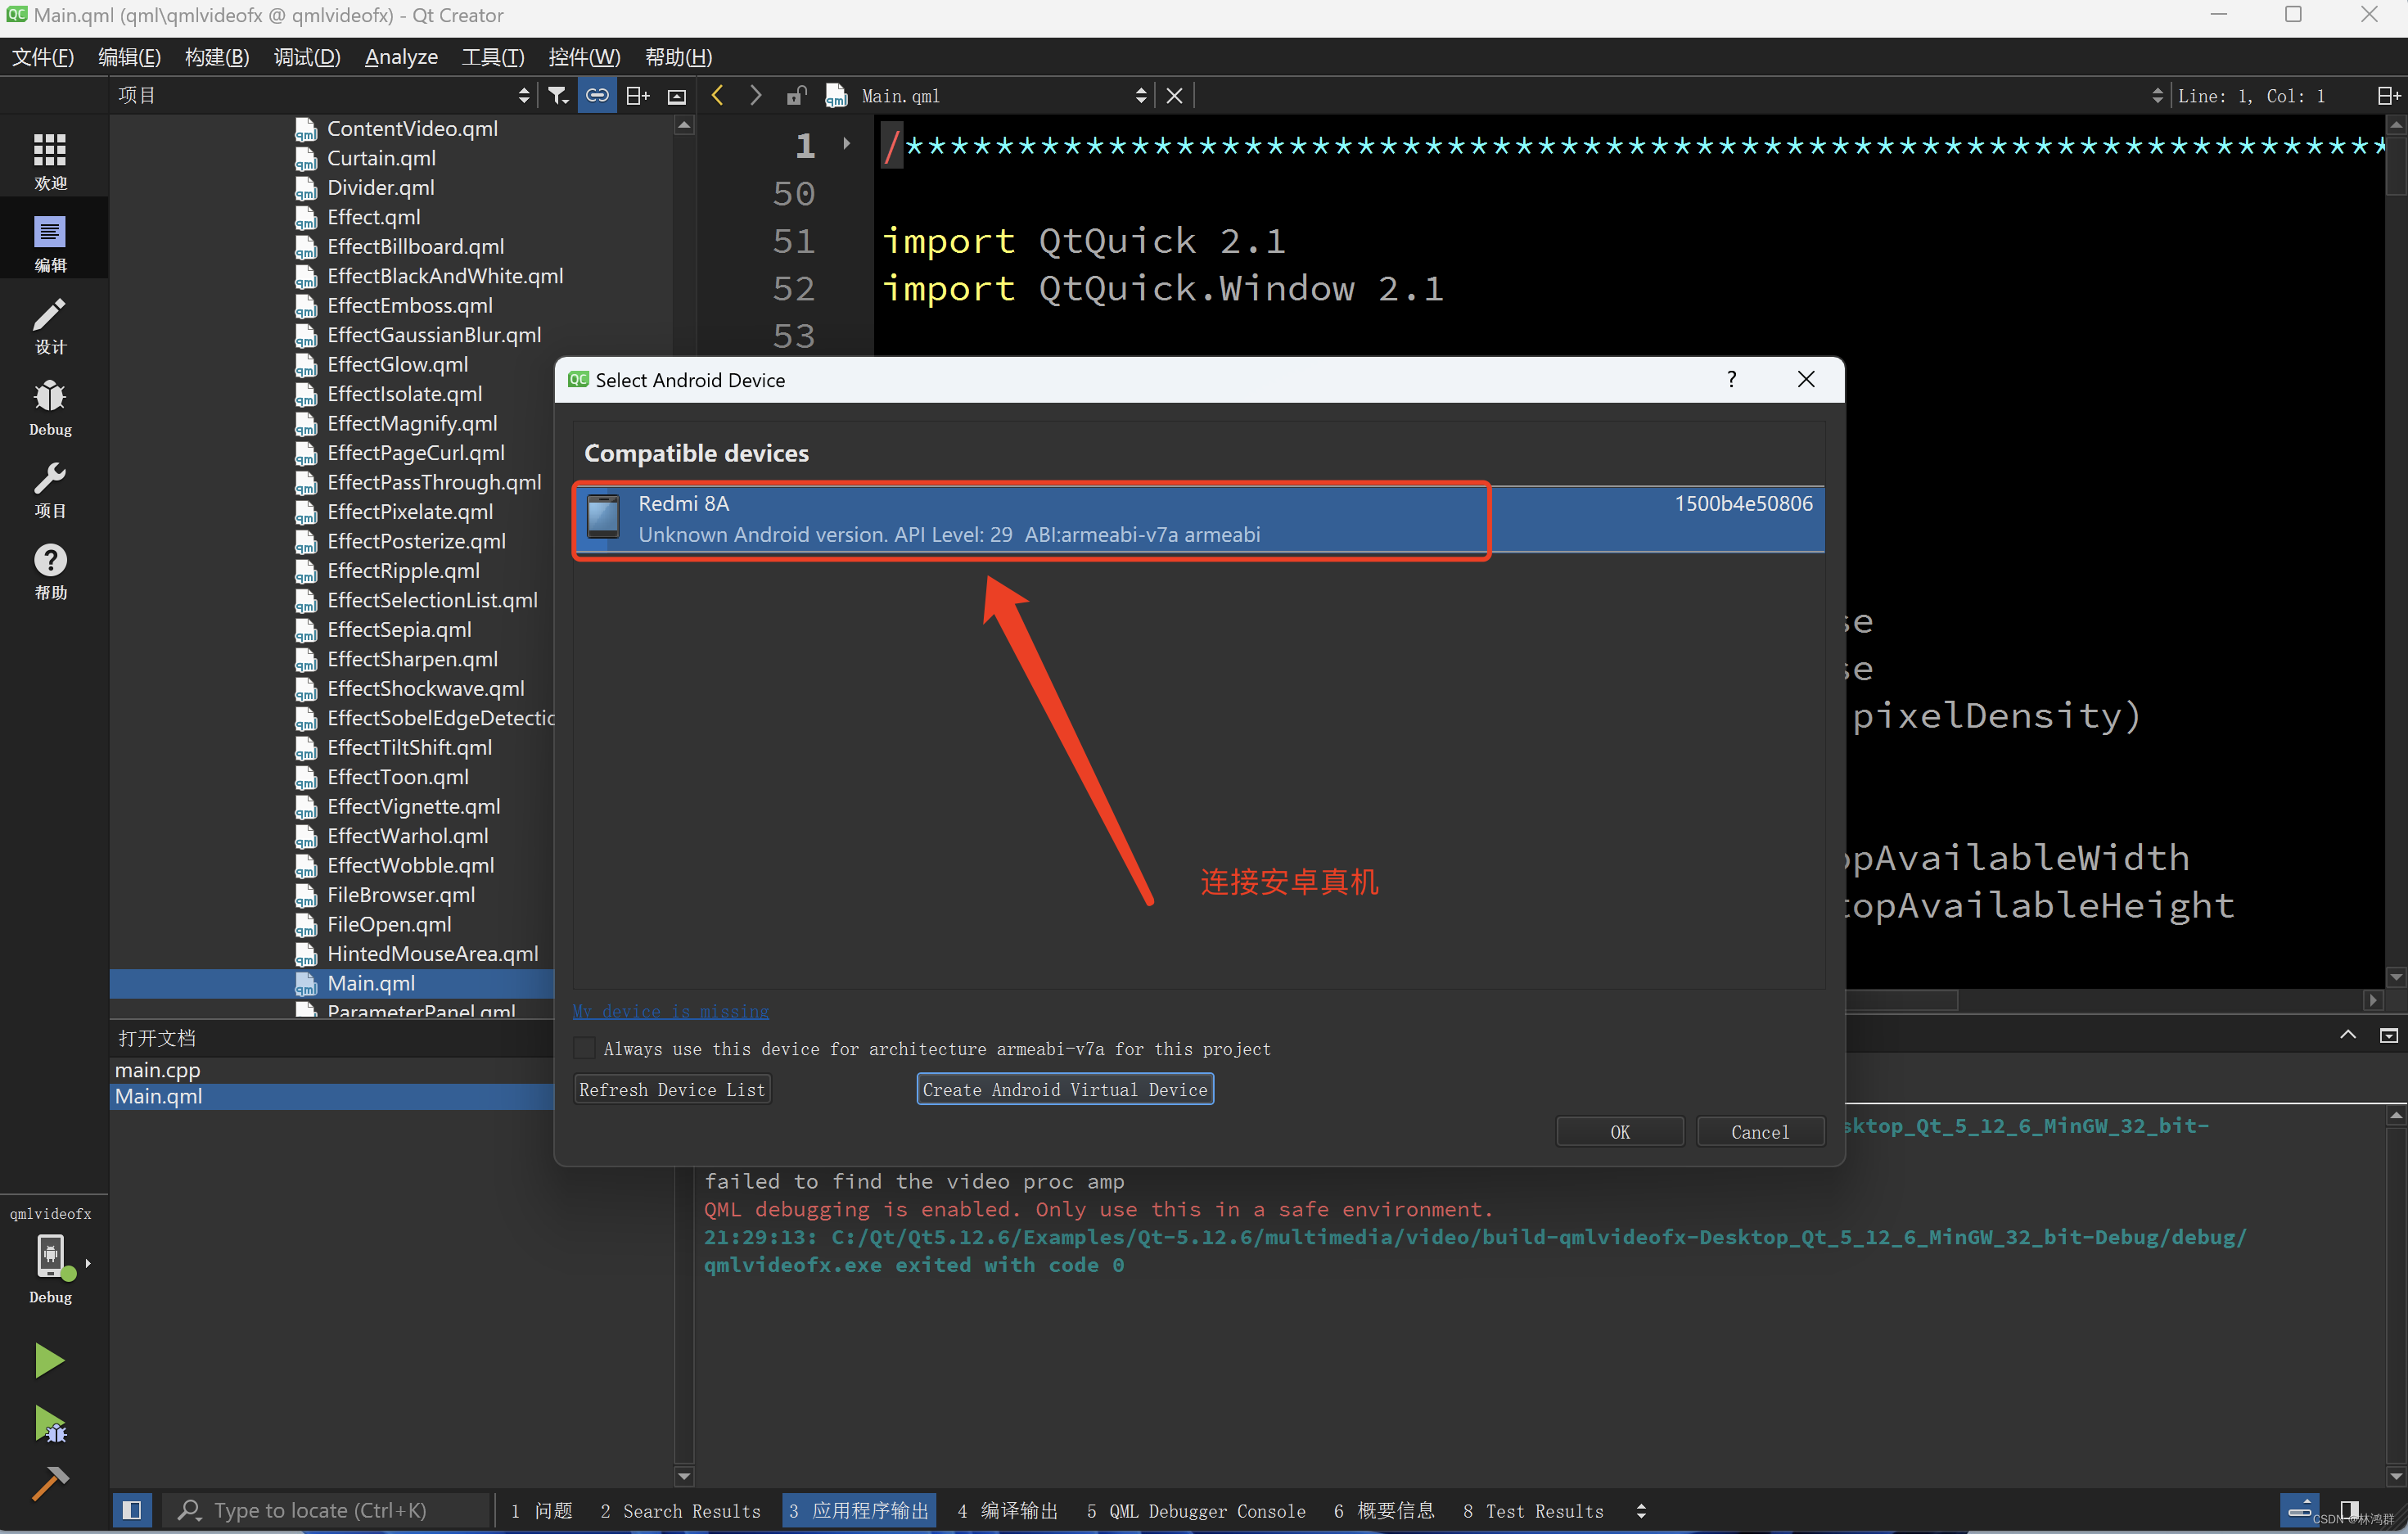Split the editor view icon

click(2388, 96)
